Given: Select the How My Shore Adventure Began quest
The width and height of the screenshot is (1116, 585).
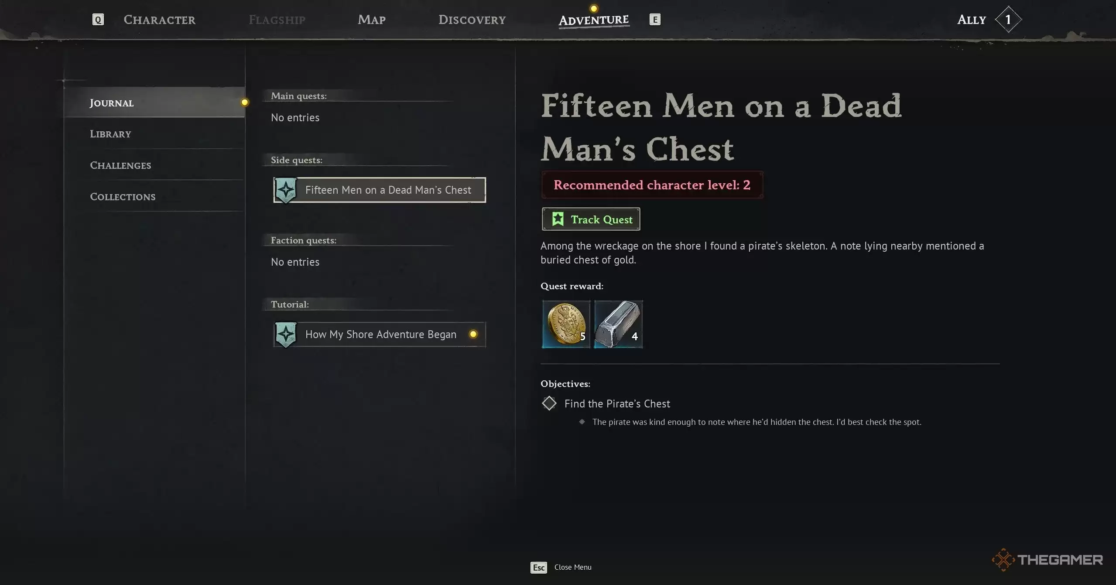Looking at the screenshot, I should coord(380,335).
